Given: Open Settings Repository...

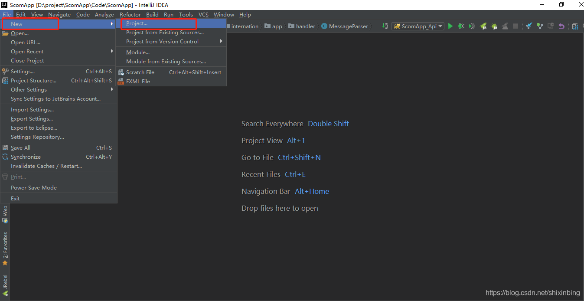Looking at the screenshot, I should point(59,137).
